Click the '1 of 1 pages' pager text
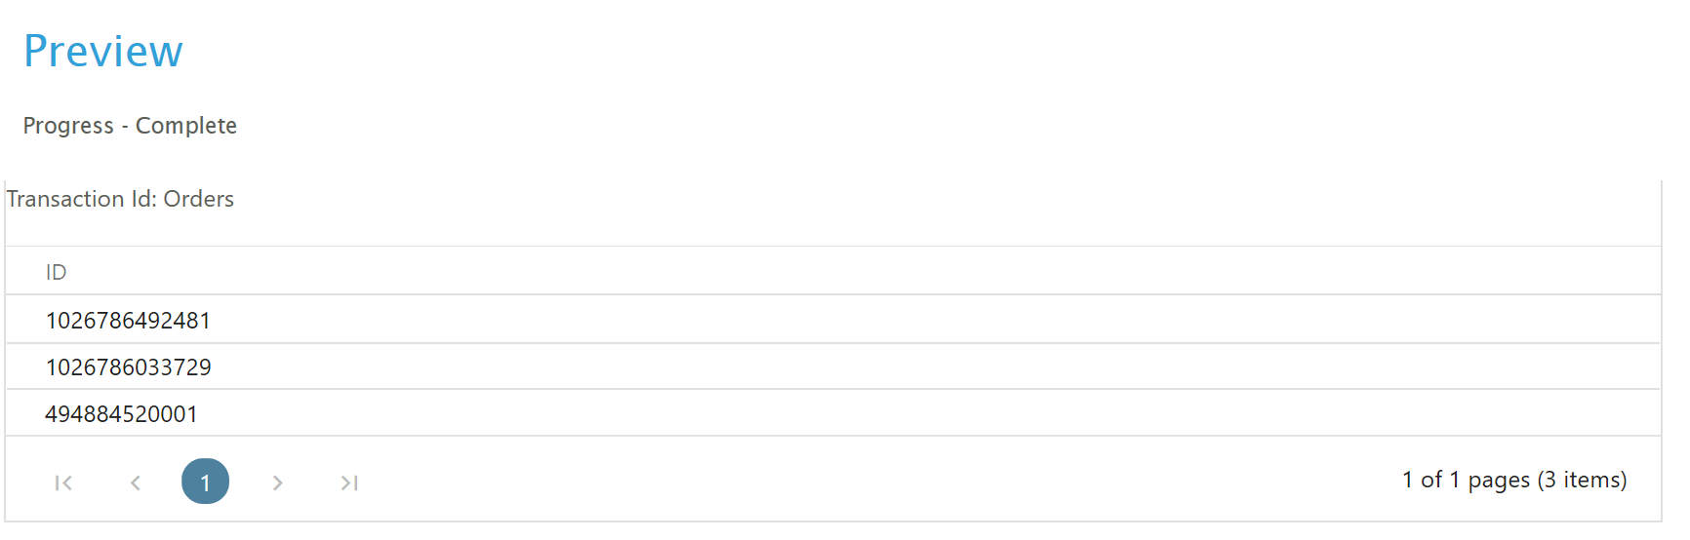 point(1466,480)
